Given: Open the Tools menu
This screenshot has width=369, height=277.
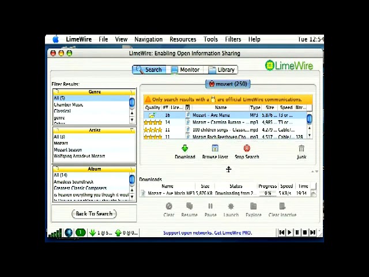Looking at the screenshot, I should click(x=210, y=39).
